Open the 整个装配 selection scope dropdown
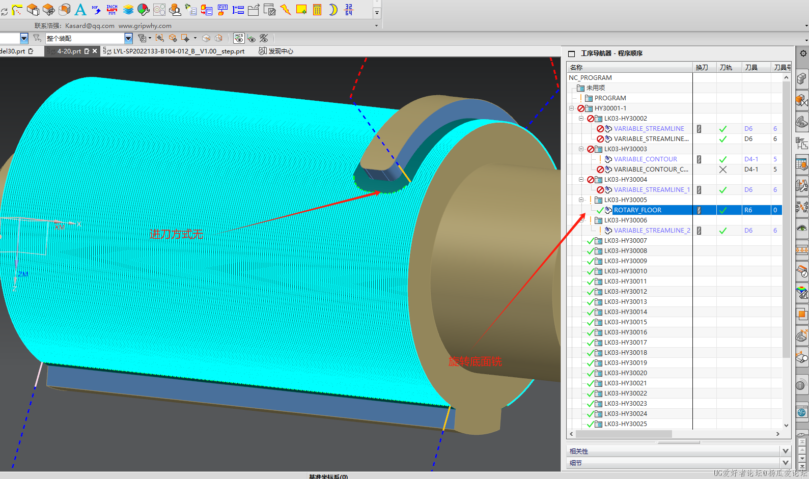 tap(128, 38)
